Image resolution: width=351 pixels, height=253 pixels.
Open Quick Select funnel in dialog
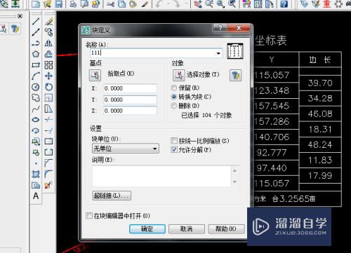coord(236,75)
